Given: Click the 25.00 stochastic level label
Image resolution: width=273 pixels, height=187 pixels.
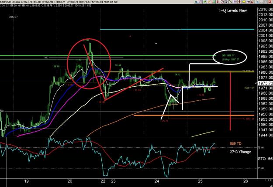Looking at the screenshot, I should point(261,168).
